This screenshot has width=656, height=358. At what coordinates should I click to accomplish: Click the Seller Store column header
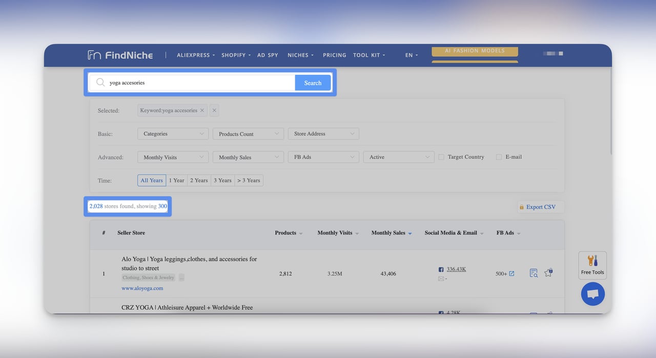click(x=131, y=233)
